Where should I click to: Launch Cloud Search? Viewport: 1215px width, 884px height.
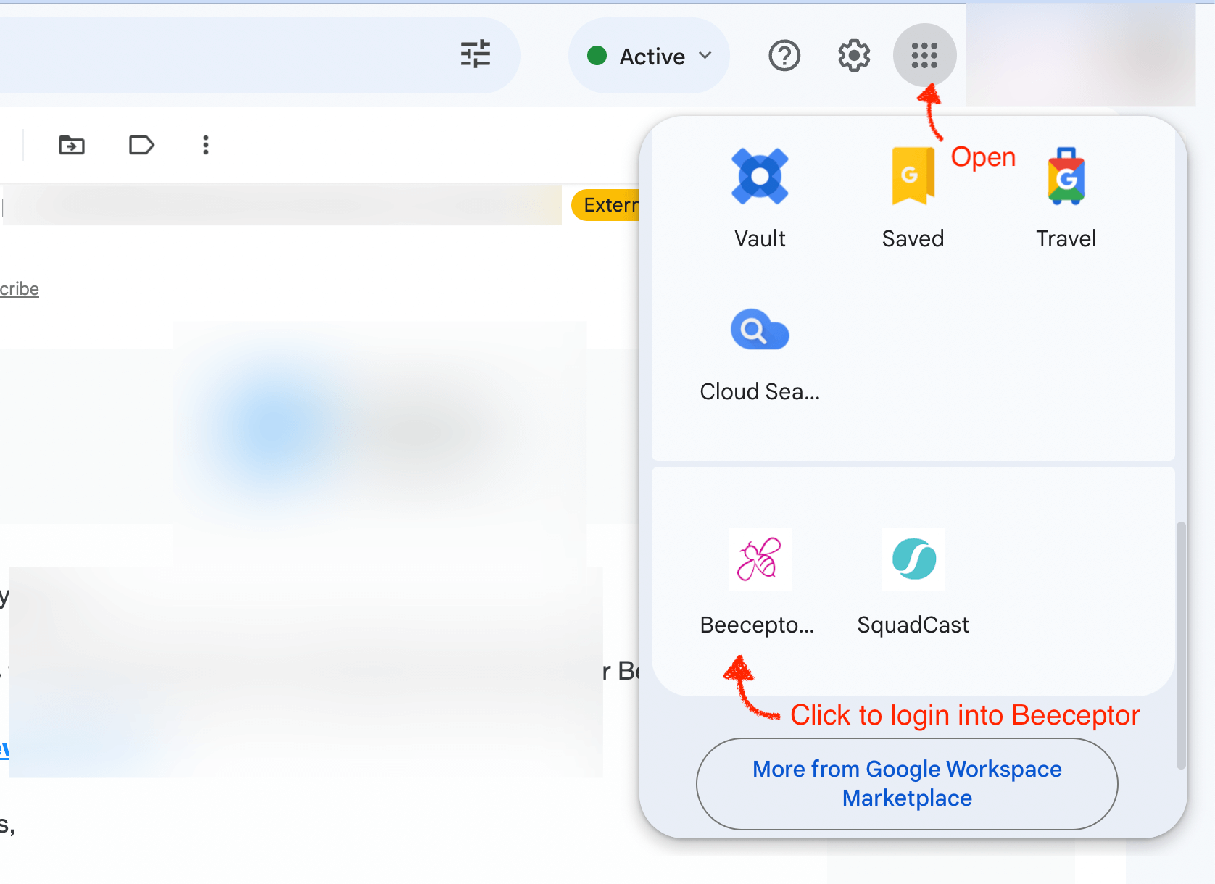pos(760,353)
